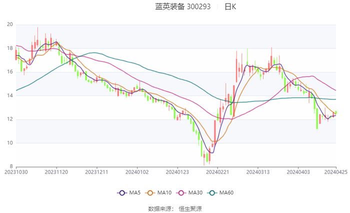Pick the 20240102 date axis label

(136, 171)
